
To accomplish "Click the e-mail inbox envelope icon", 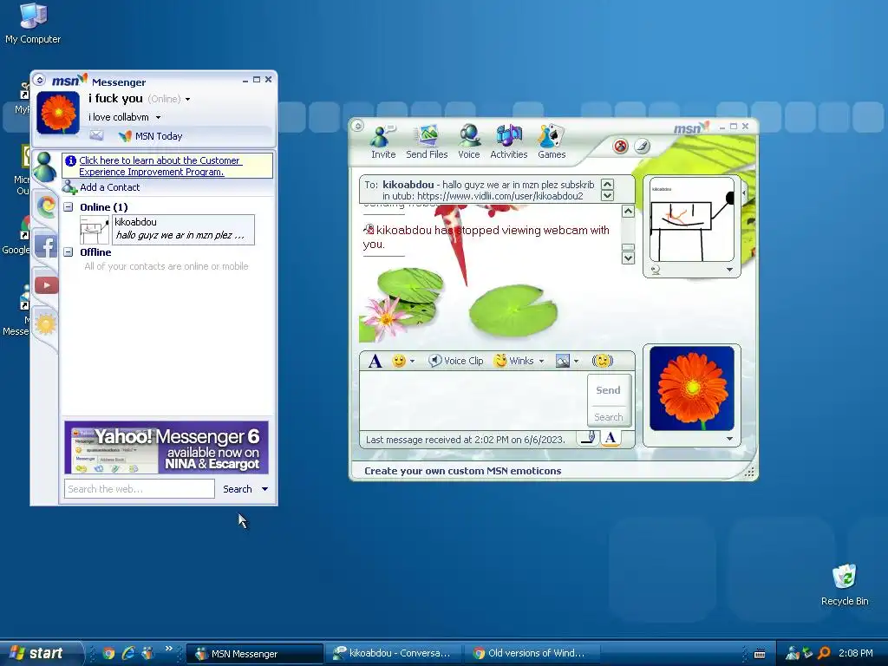I will click(x=96, y=135).
